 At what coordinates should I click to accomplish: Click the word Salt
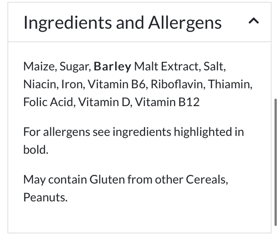pos(214,67)
